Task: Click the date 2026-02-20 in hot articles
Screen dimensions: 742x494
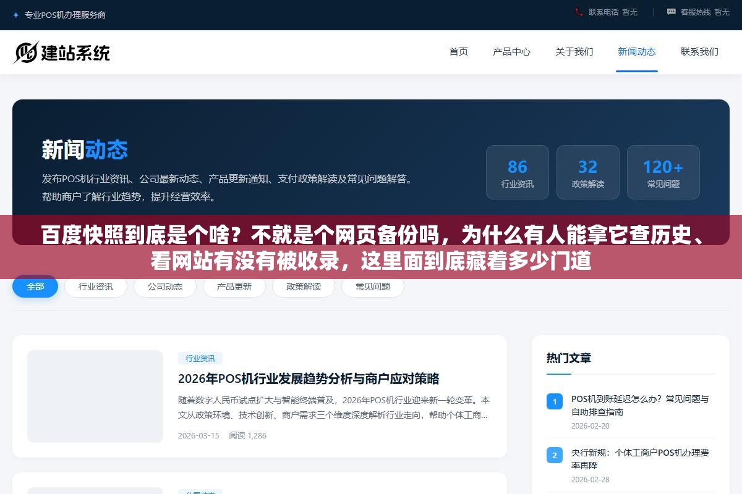Action: coord(591,426)
